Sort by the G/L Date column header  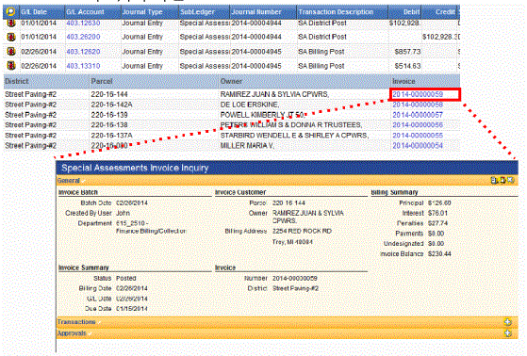click(x=34, y=11)
